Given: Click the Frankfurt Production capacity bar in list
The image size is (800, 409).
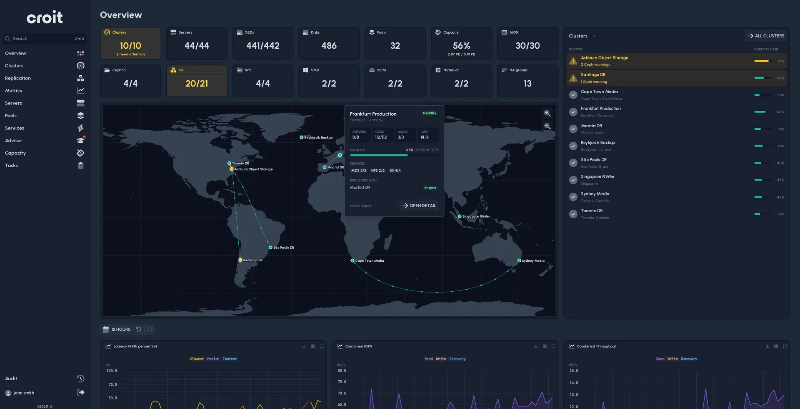Looking at the screenshot, I should (763, 112).
